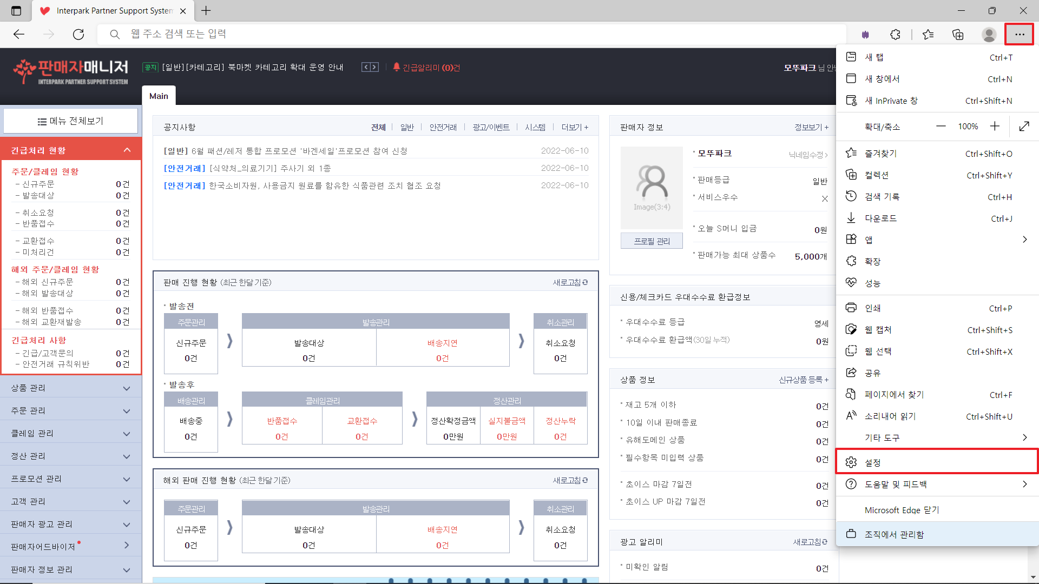Viewport: 1039px width, 584px height.
Task: Click next notice arrow in header
Action: [x=374, y=67]
